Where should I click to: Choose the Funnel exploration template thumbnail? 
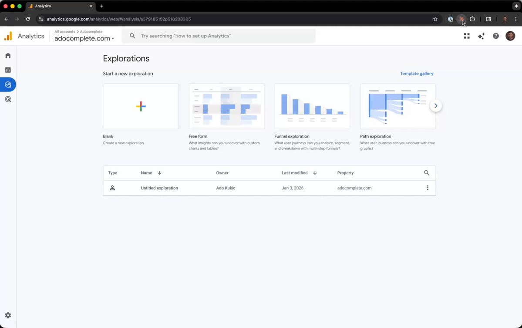(312, 106)
